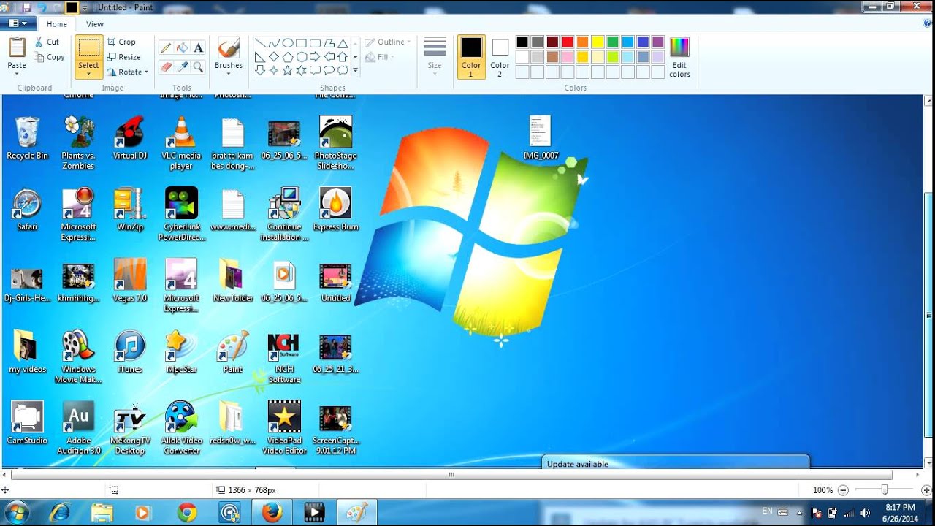Expand the Shapes gallery More arrow

click(x=356, y=71)
